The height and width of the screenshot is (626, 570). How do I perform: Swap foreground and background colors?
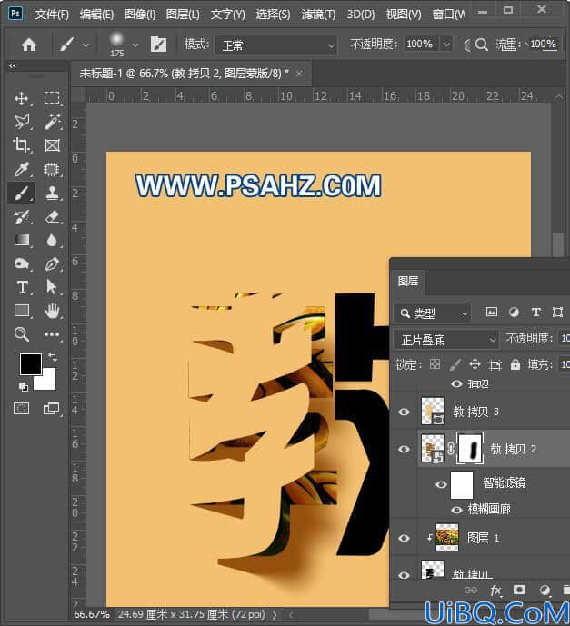(52, 356)
